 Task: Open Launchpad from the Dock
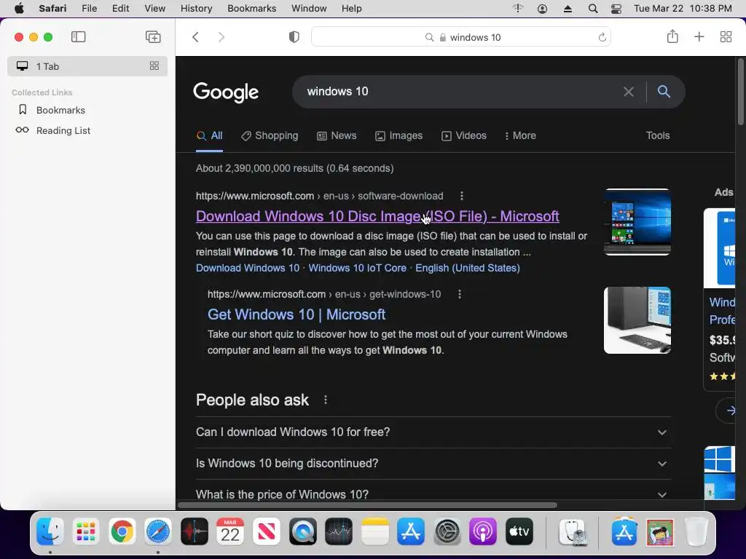[86, 531]
